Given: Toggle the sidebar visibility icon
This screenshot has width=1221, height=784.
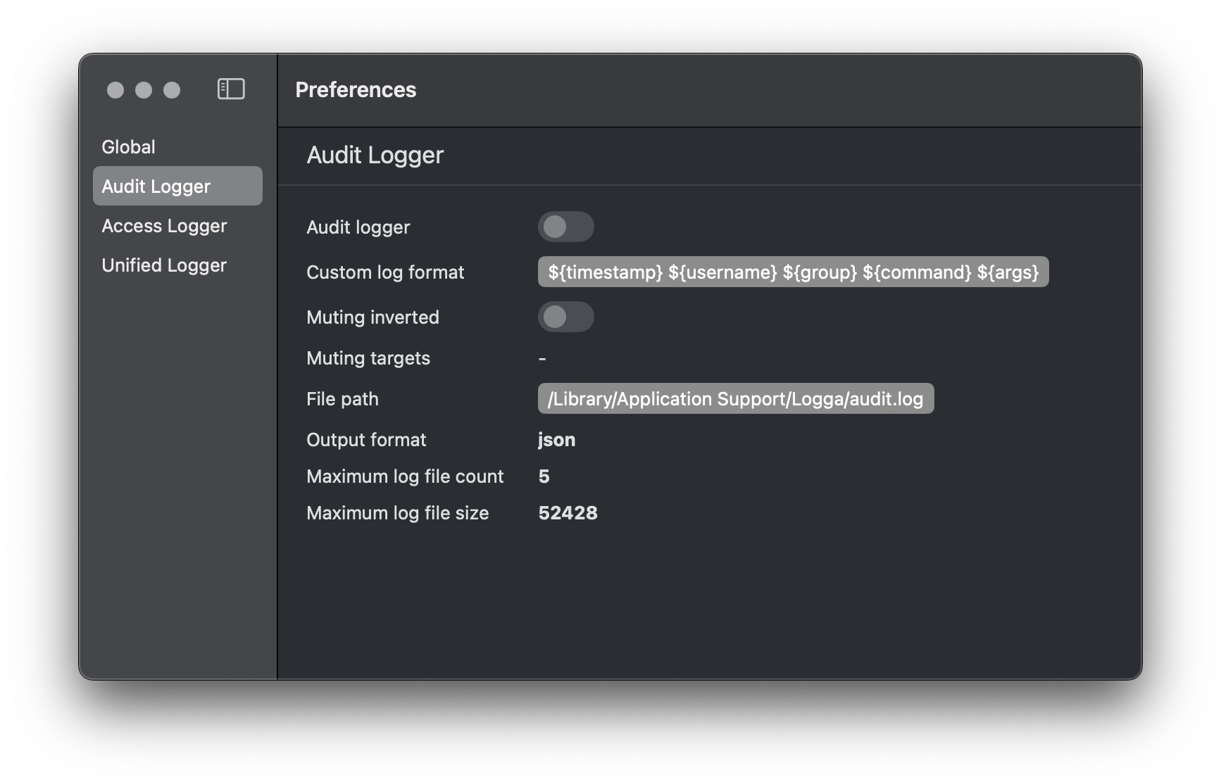Looking at the screenshot, I should tap(231, 89).
